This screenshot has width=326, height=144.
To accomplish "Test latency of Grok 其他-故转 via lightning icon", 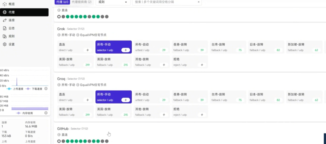I will [x=164, y=65].
